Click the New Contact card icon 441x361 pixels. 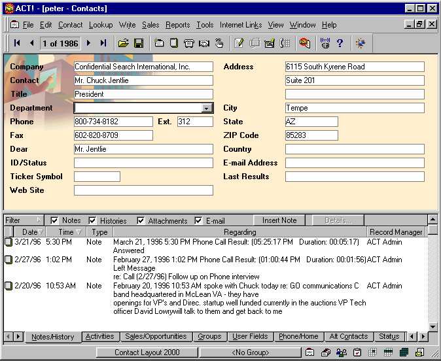(x=159, y=43)
